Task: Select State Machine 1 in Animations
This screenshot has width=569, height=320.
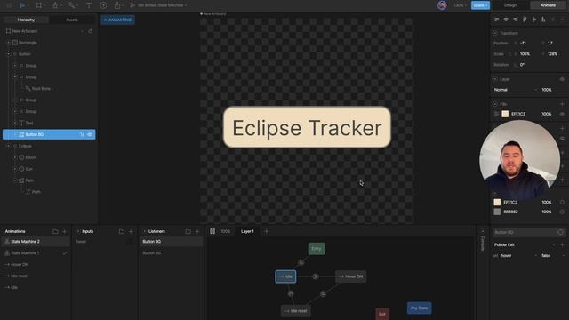Action: 36,253
